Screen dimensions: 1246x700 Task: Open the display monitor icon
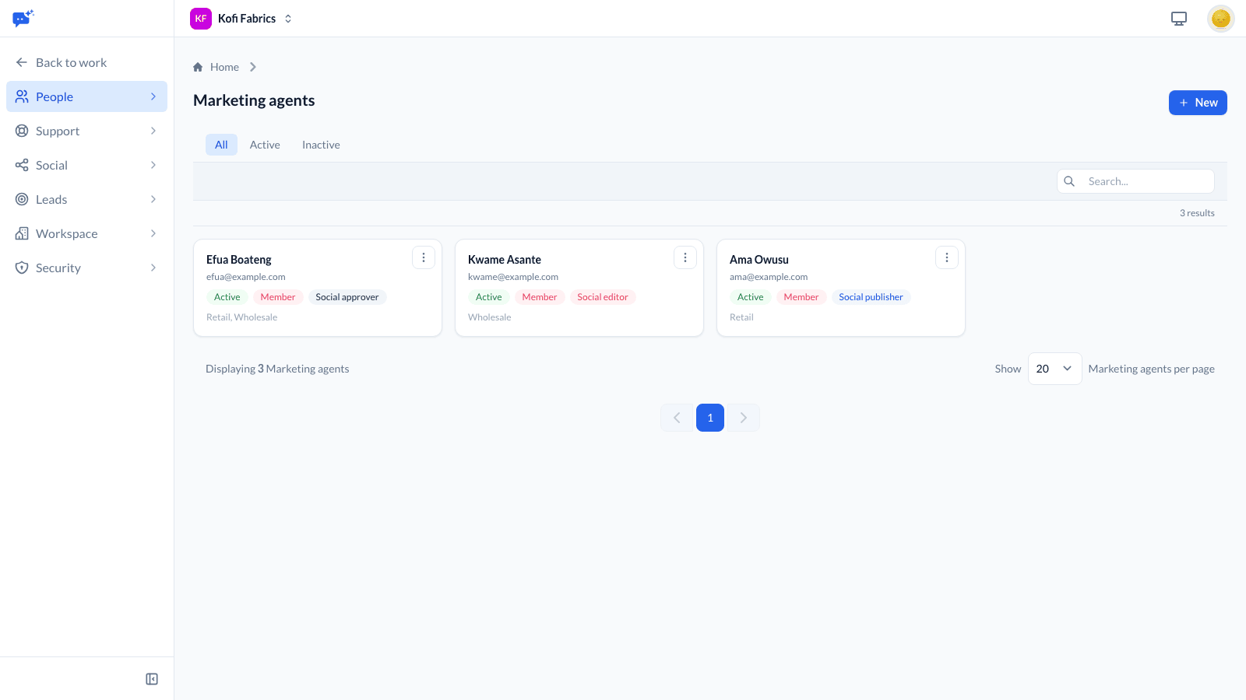click(x=1179, y=19)
